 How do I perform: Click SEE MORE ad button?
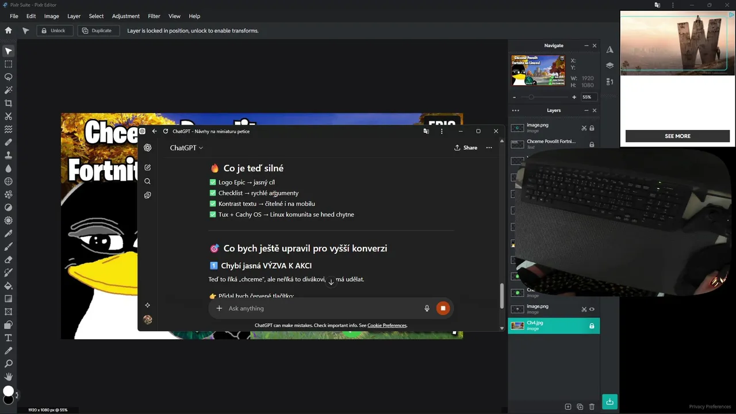point(677,136)
